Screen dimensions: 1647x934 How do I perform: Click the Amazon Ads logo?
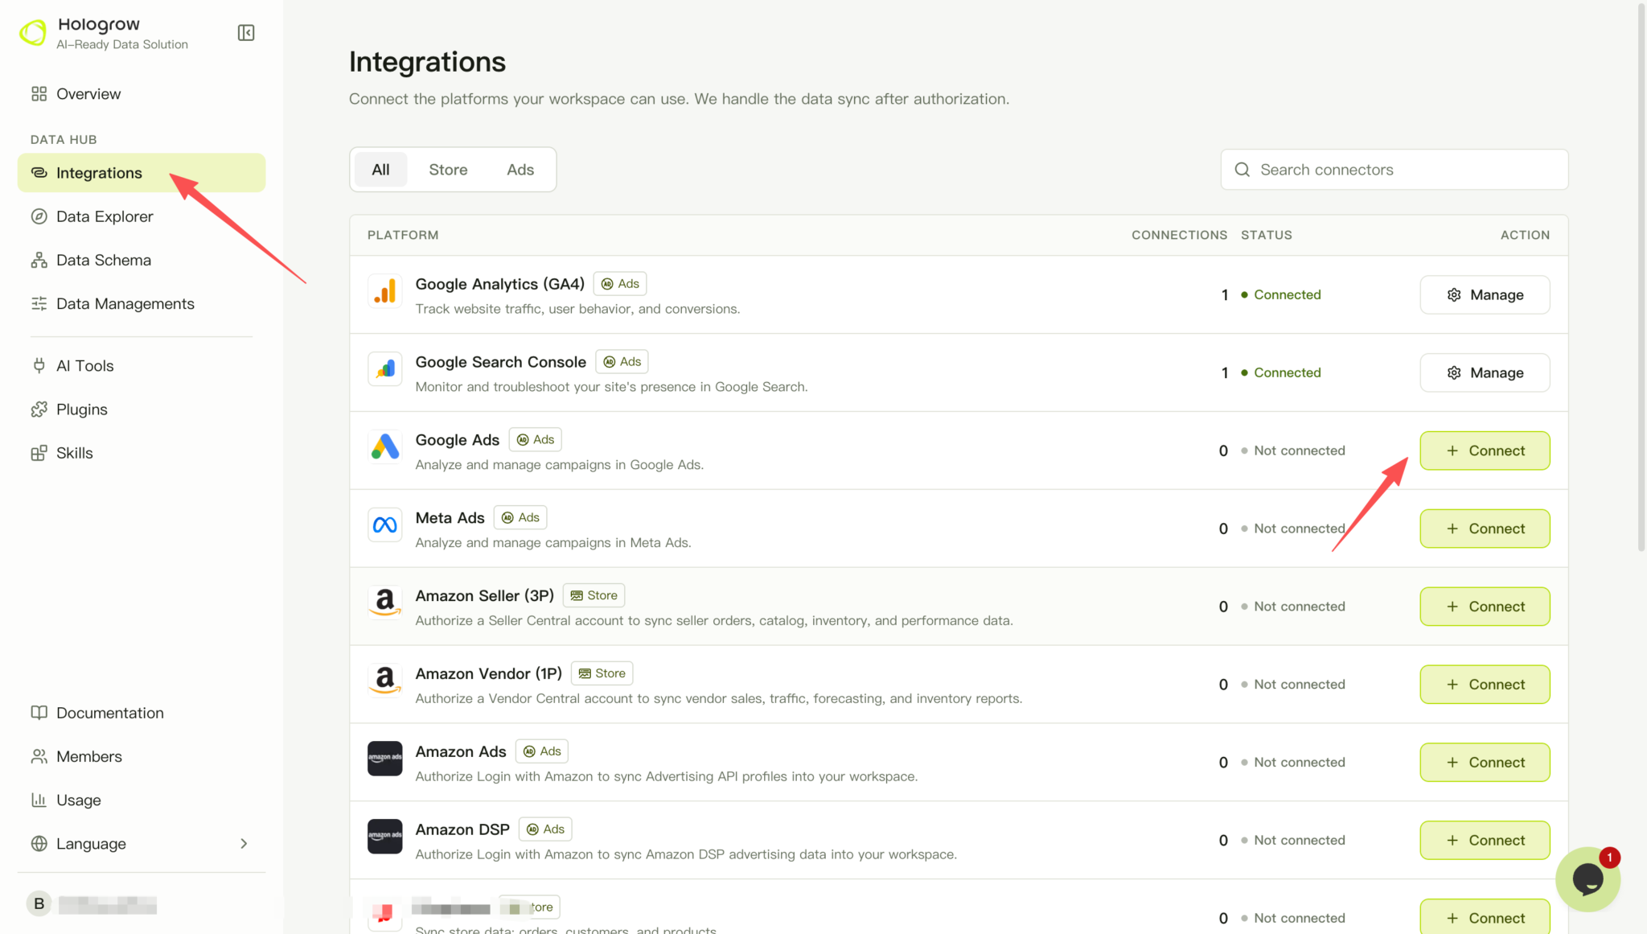[x=384, y=759]
